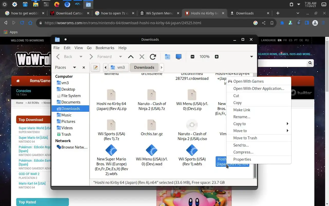Open Computer location toolbar icon
The width and height of the screenshot is (329, 206).
[x=179, y=57]
